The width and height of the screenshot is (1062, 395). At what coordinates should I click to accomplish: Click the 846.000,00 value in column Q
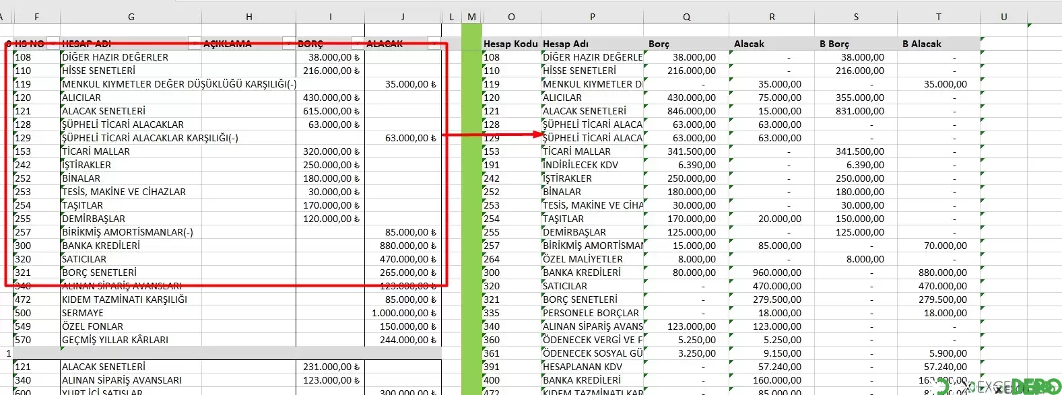[x=686, y=111]
